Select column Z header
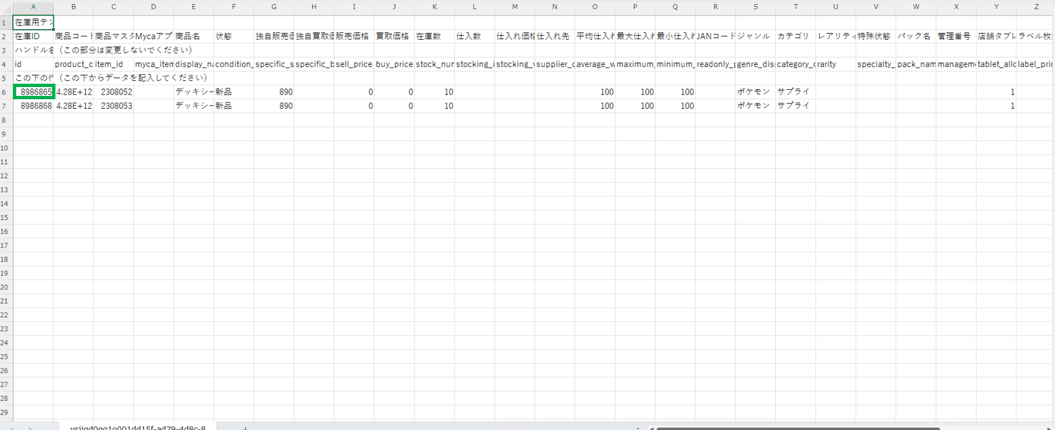Screen dimensions: 1055x430 click(x=1035, y=7)
